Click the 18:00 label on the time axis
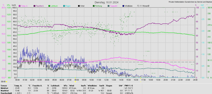212x94 pixels. pos(151,80)
